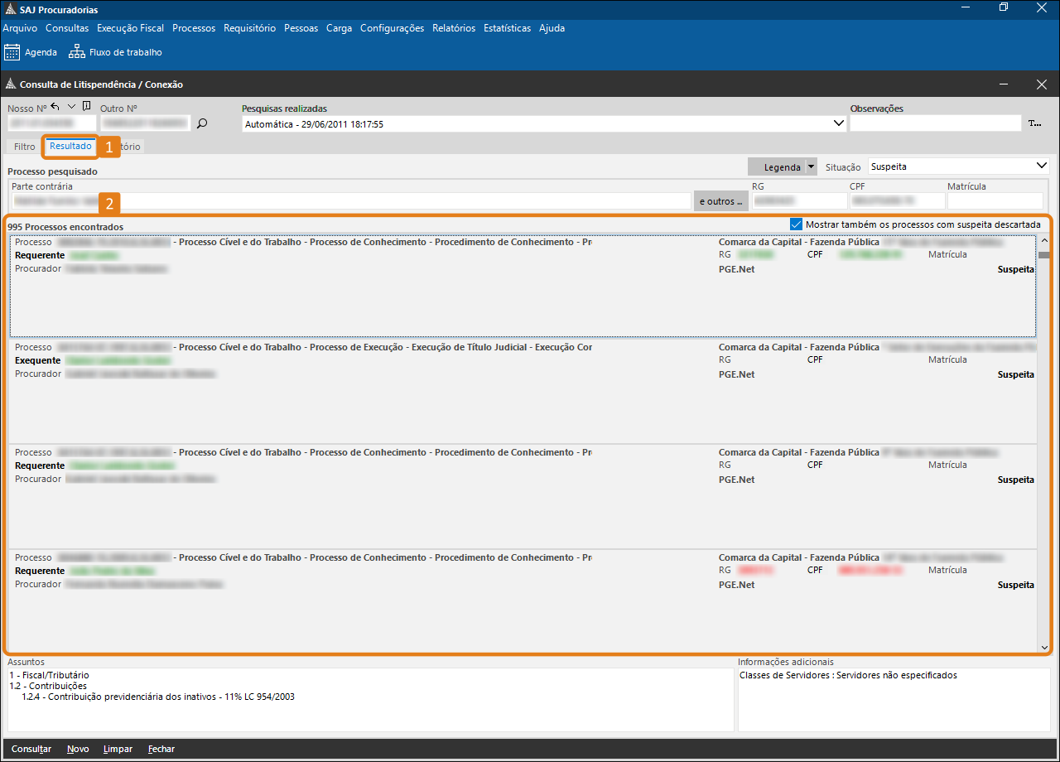Click the results list scrollbar down arrow
The height and width of the screenshot is (762, 1060).
pos(1044,647)
